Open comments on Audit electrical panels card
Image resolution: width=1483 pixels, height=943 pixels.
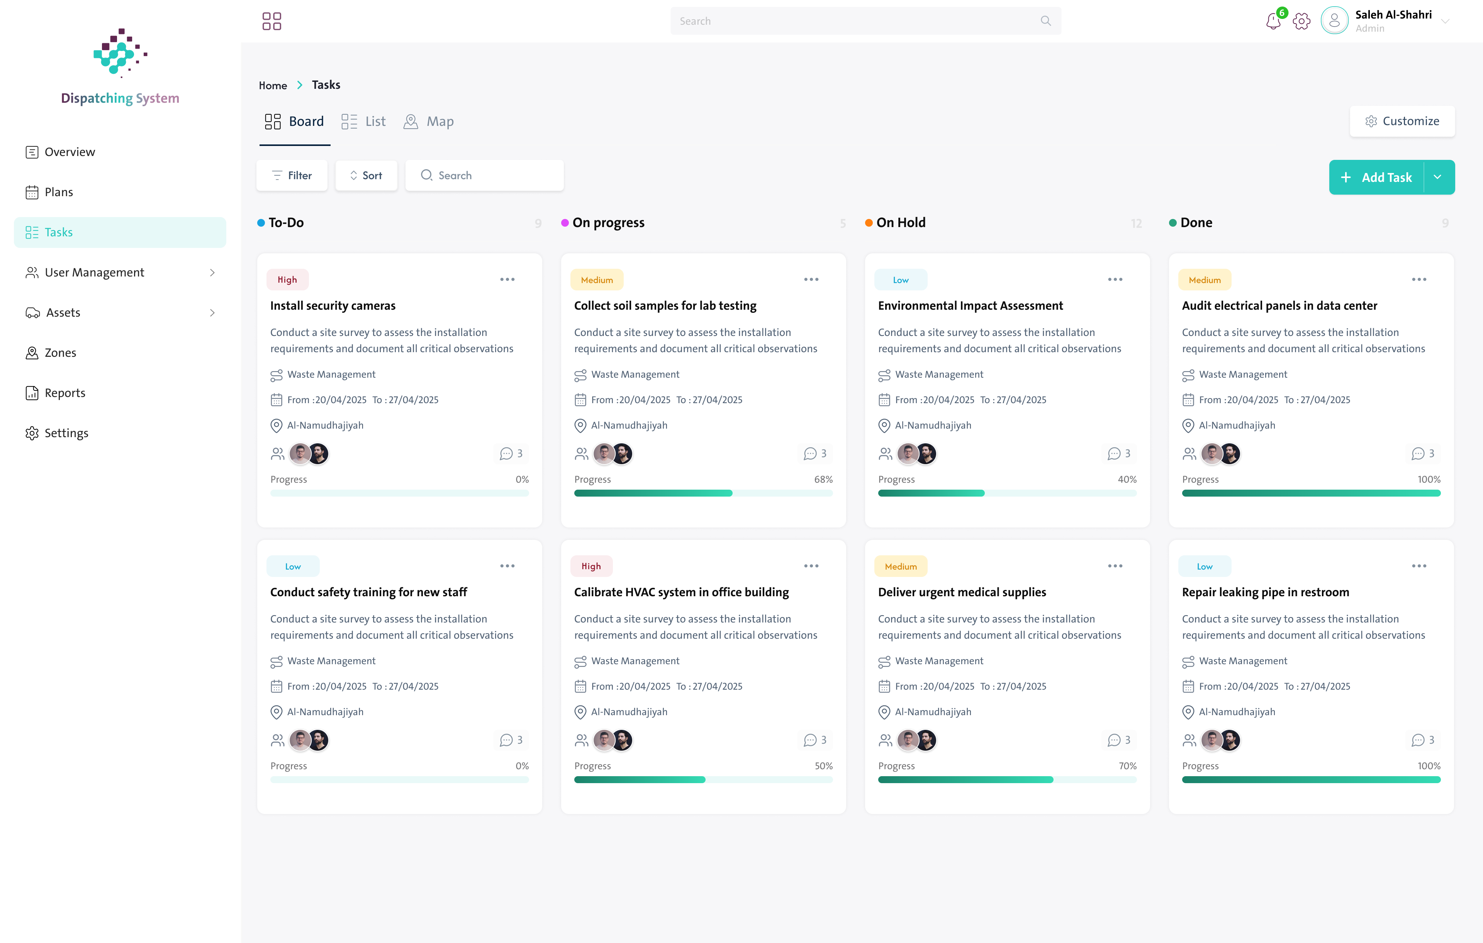[1423, 454]
